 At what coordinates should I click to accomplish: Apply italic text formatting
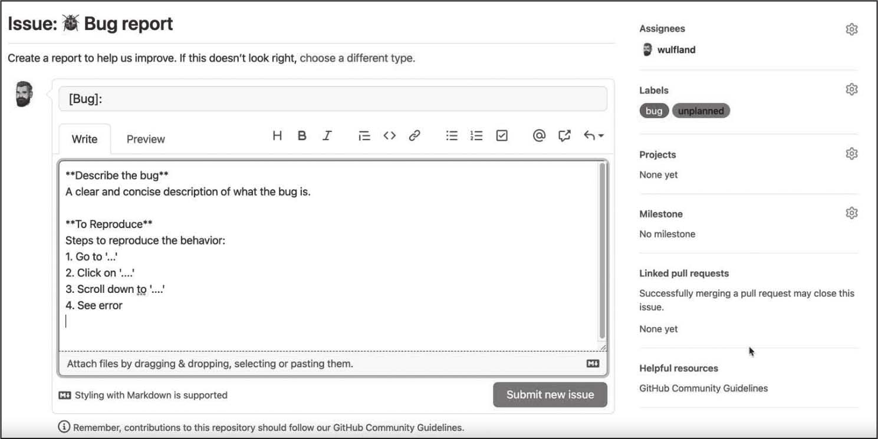click(327, 136)
